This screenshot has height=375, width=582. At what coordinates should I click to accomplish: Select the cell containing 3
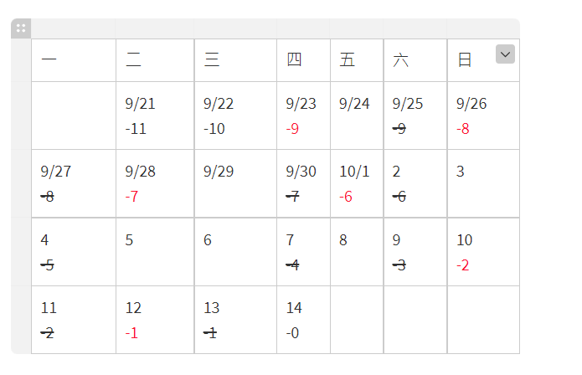483,183
